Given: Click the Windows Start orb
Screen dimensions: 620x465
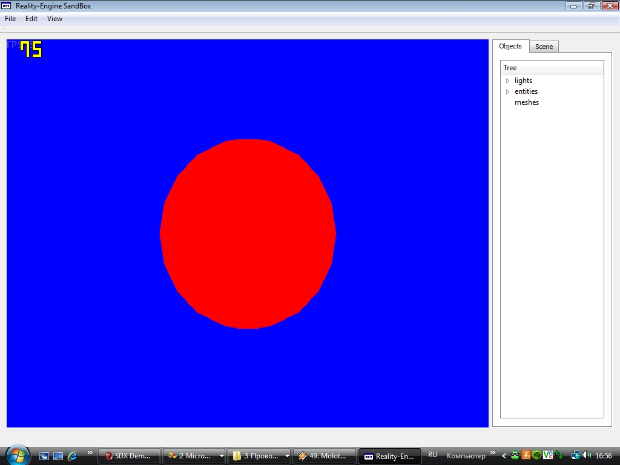Looking at the screenshot, I should 16,455.
